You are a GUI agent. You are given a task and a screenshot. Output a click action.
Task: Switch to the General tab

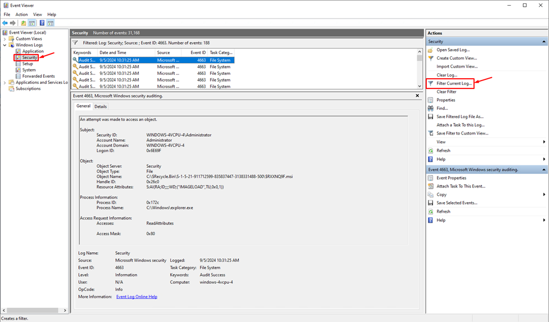[x=83, y=106]
